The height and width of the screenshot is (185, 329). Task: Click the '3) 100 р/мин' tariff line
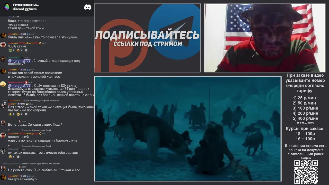305,108
